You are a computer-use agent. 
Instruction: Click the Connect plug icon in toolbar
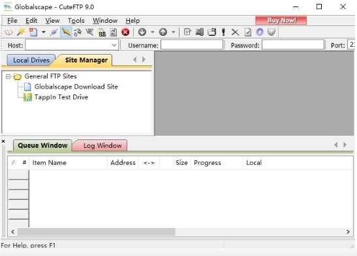pos(54,32)
